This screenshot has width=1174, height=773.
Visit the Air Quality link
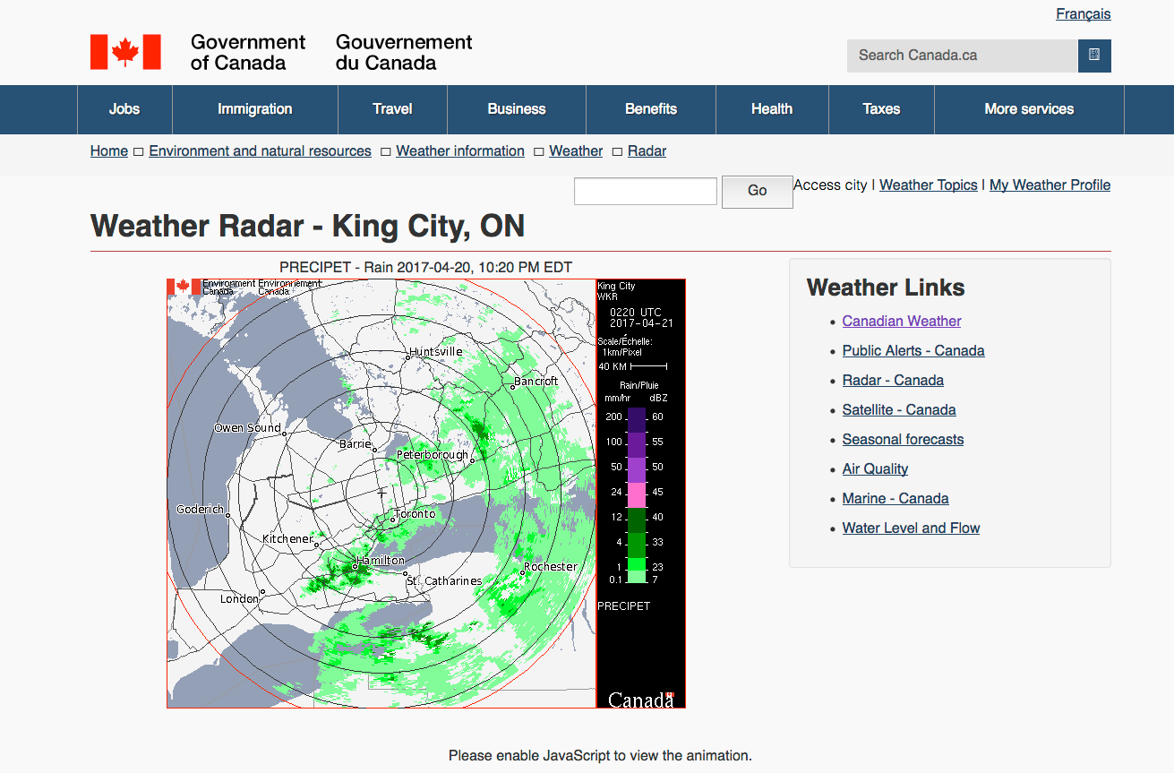point(875,469)
